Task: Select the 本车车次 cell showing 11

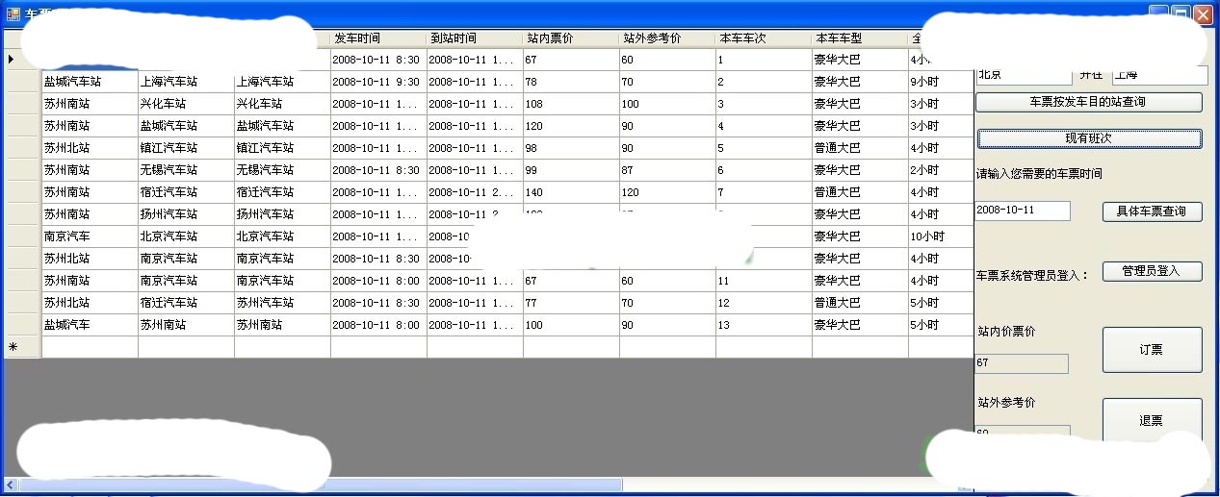Action: [764, 281]
